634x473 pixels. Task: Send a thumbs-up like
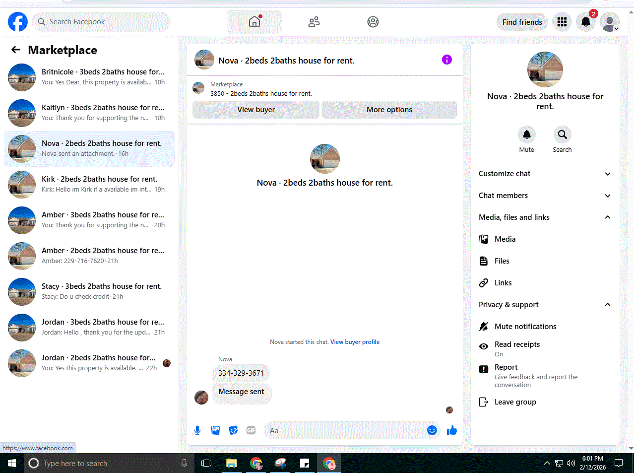(x=451, y=430)
